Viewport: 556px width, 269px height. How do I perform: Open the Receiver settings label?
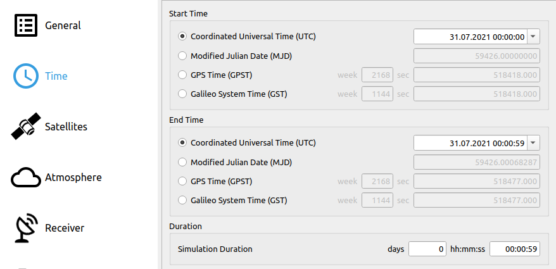(x=65, y=228)
